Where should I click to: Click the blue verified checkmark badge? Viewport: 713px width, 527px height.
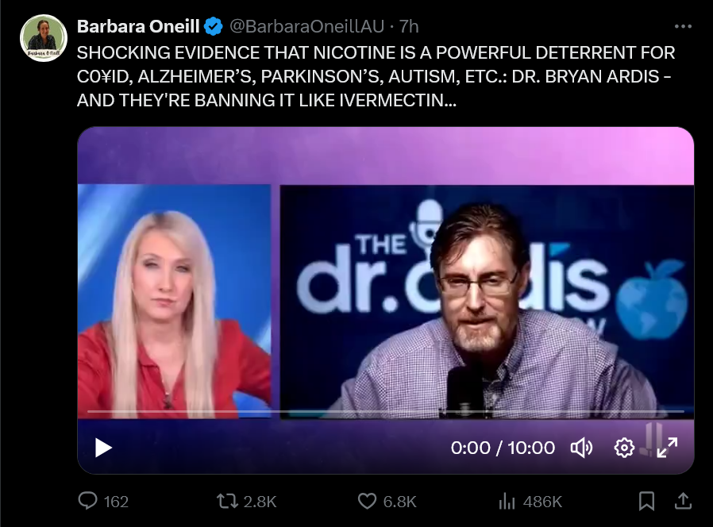pyautogui.click(x=214, y=26)
